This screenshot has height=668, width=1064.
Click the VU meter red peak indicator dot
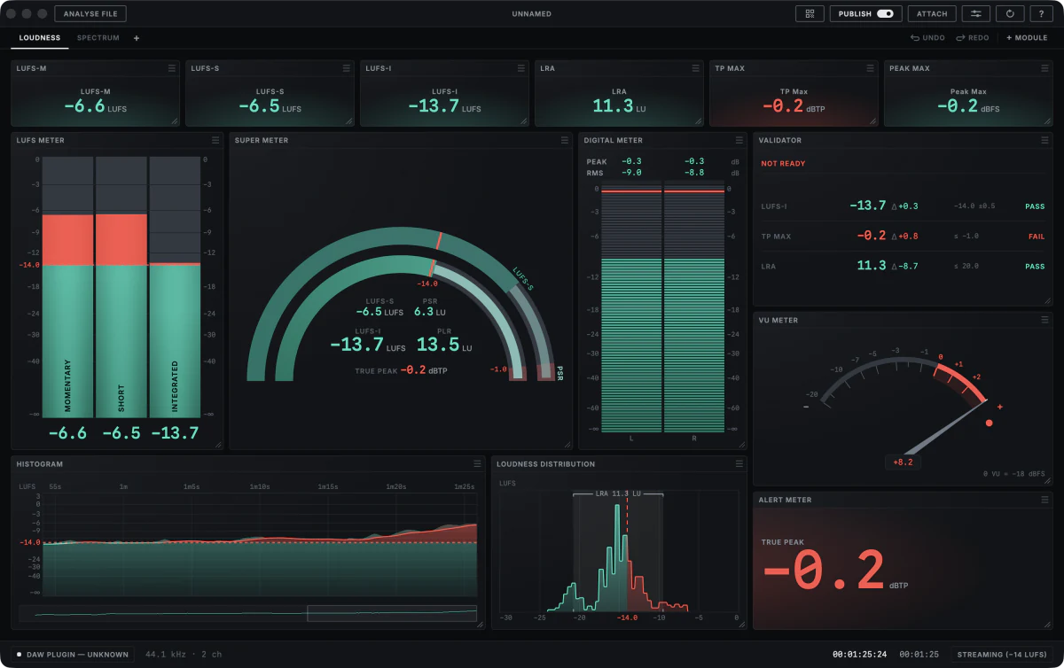[x=990, y=423]
